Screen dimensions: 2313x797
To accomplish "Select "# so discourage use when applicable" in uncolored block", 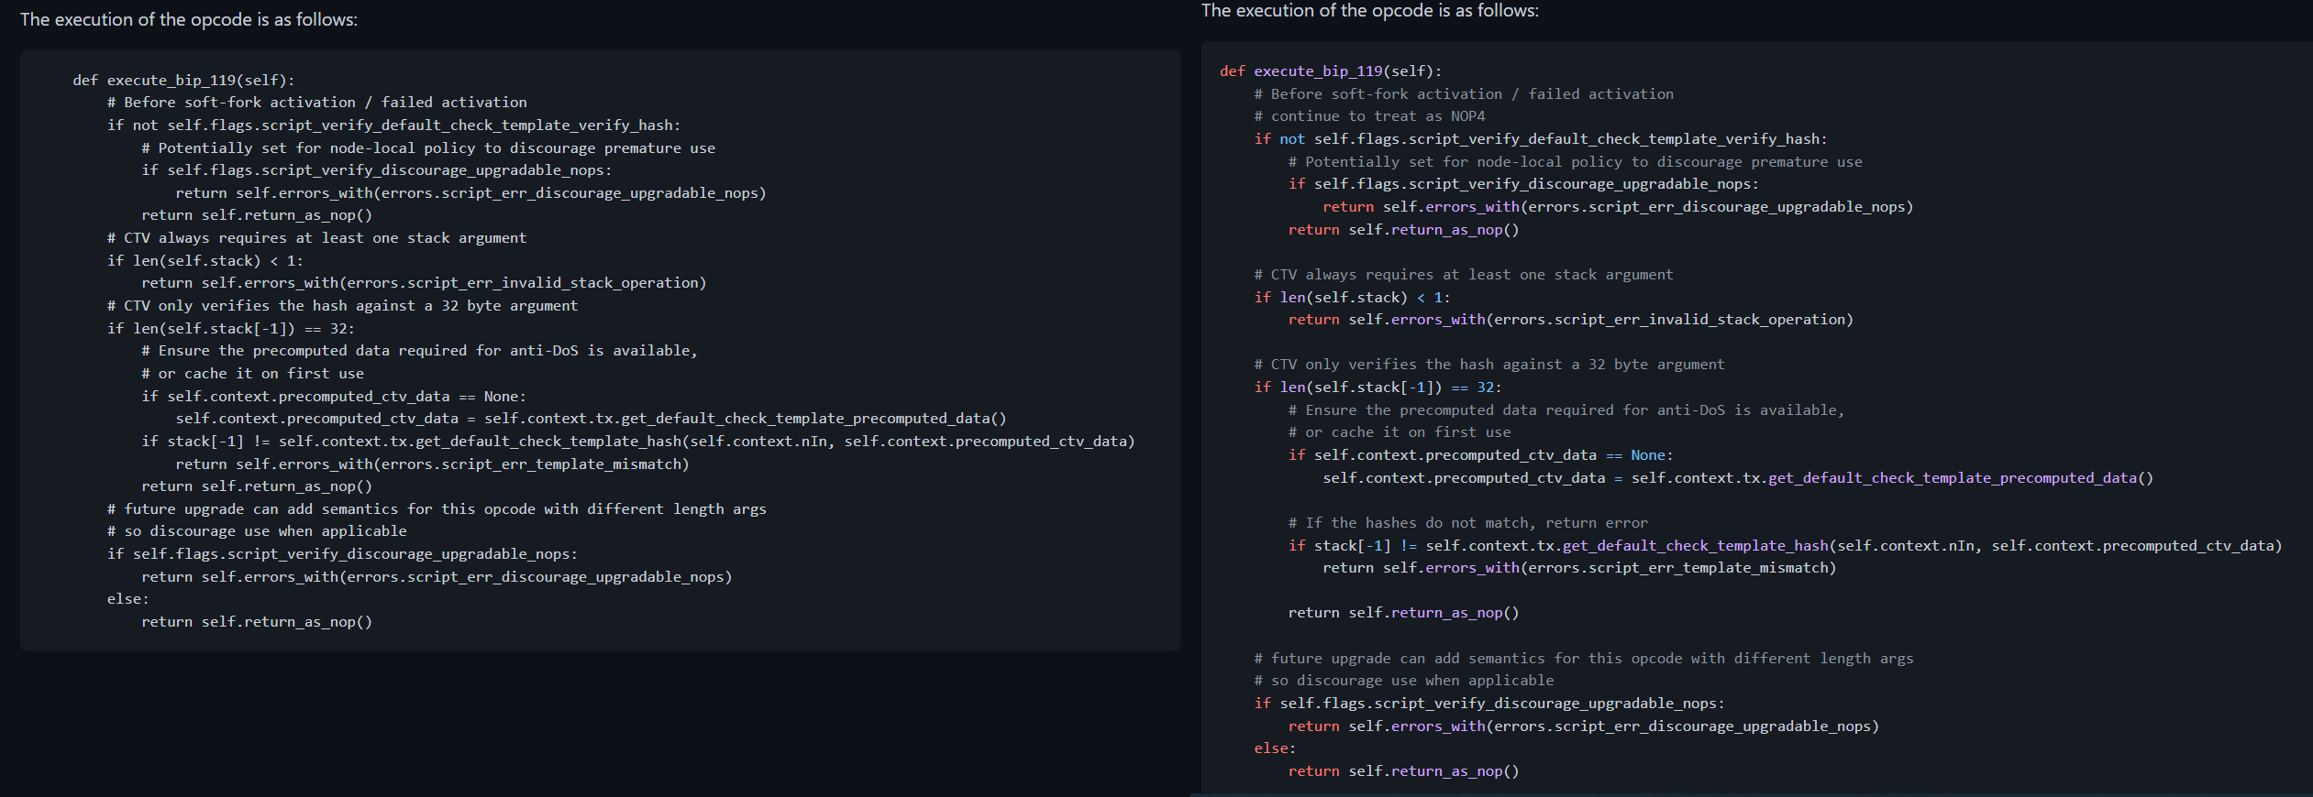I will [257, 531].
